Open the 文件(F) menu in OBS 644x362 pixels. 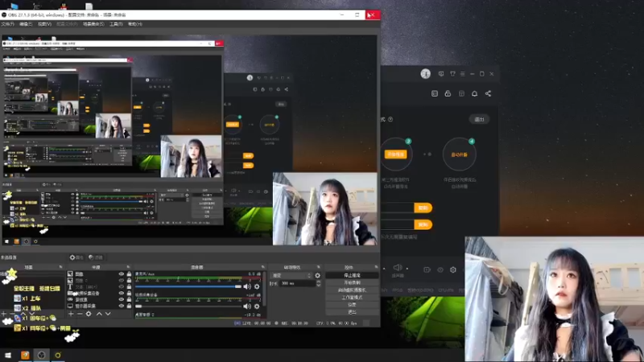click(7, 24)
